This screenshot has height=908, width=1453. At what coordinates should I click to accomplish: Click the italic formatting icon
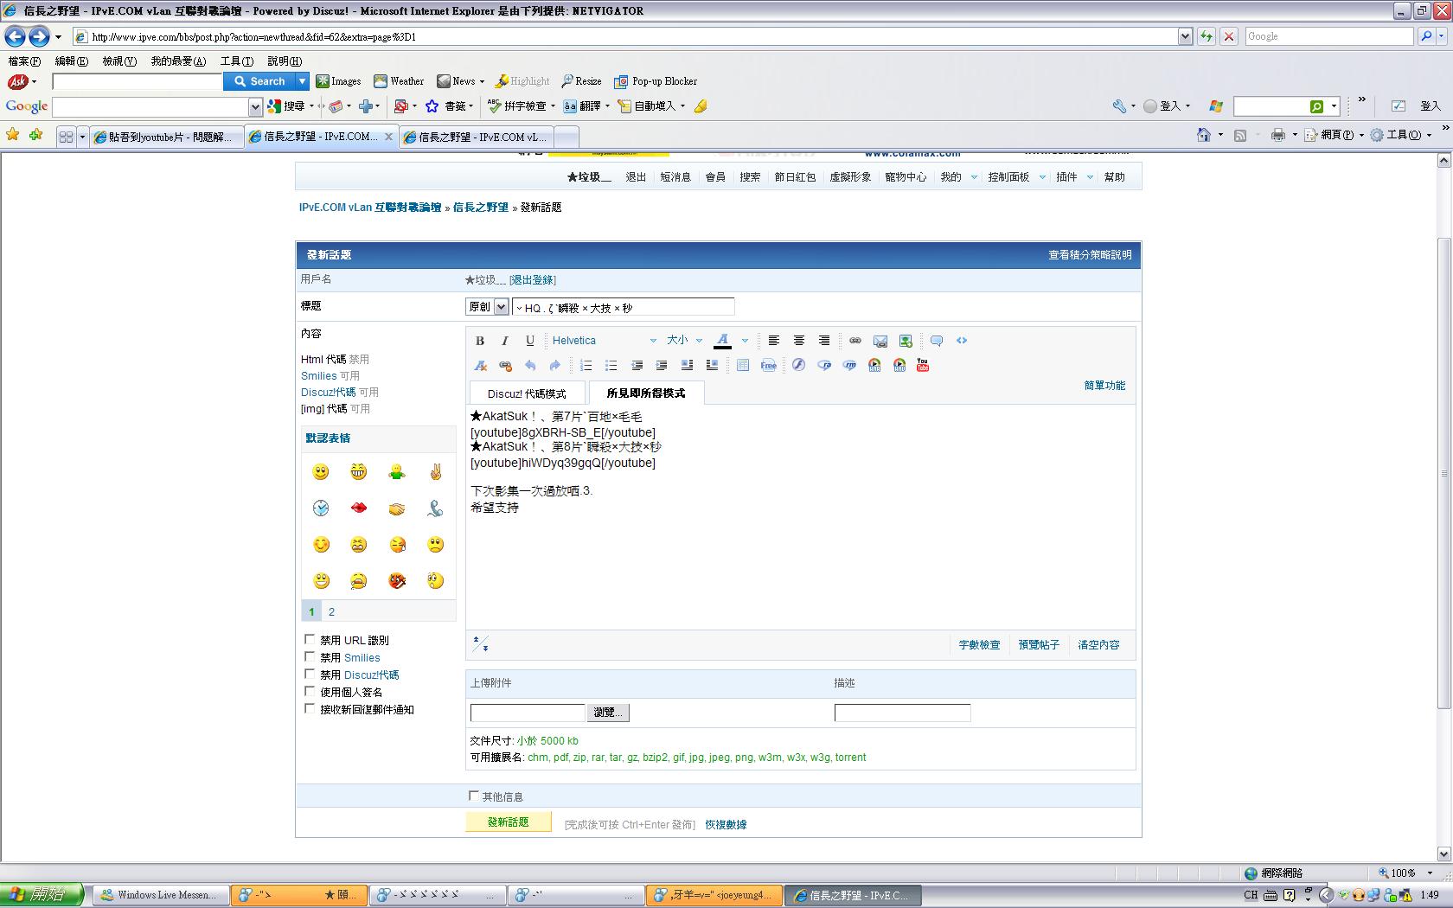505,341
